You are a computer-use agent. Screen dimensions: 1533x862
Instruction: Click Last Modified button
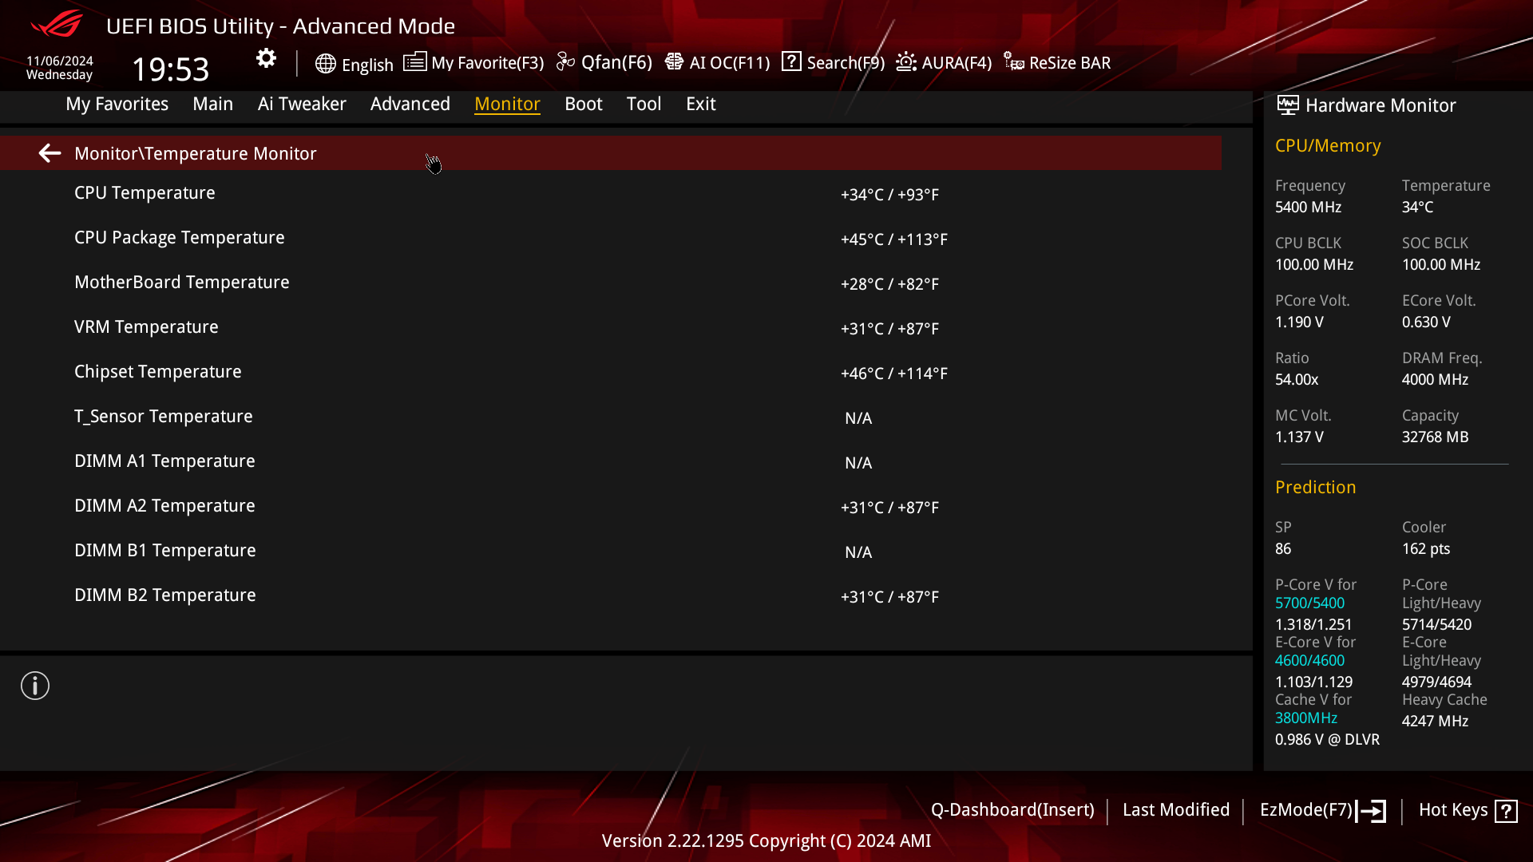point(1175,809)
